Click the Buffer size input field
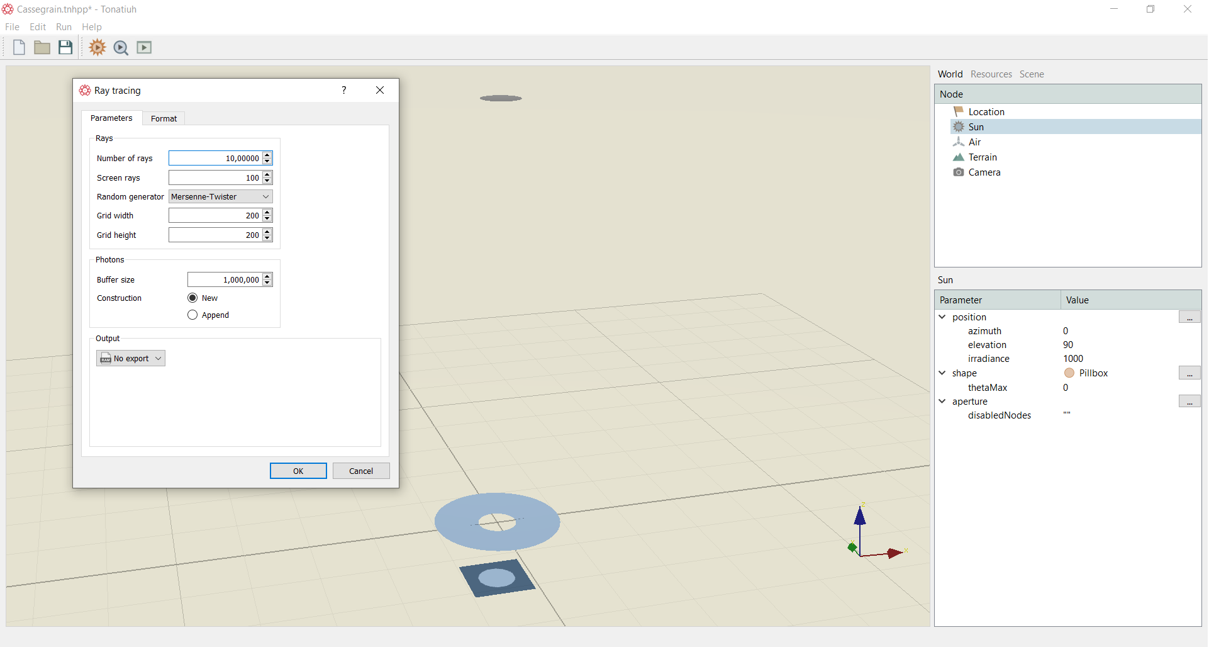 click(225, 279)
